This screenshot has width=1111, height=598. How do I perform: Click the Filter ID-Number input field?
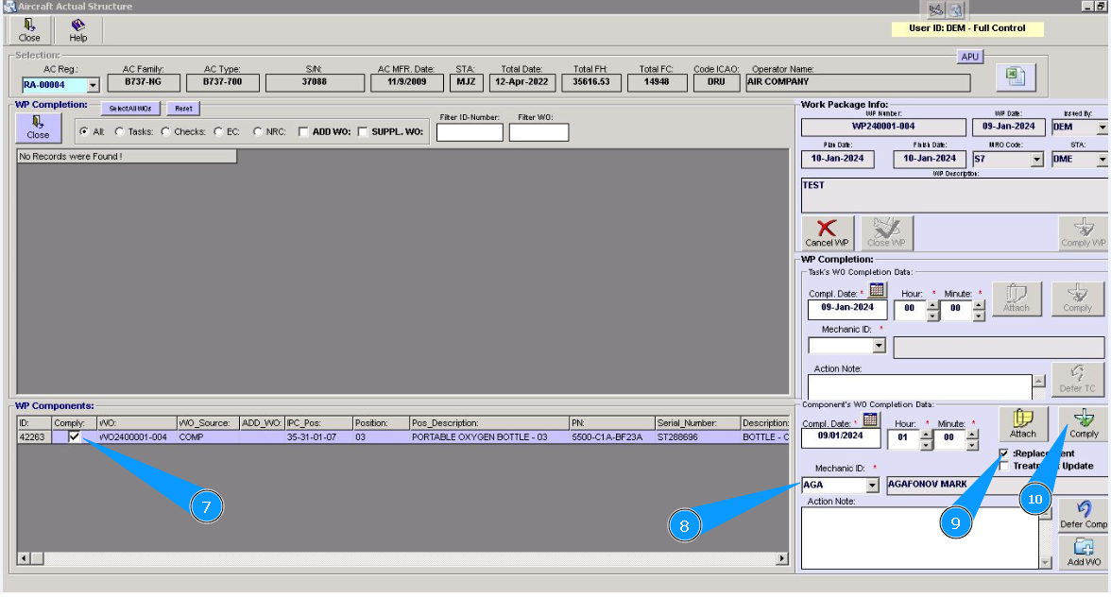(470, 132)
